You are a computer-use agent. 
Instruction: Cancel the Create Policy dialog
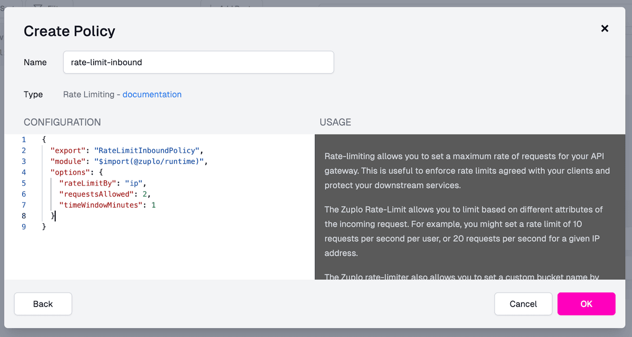tap(523, 304)
